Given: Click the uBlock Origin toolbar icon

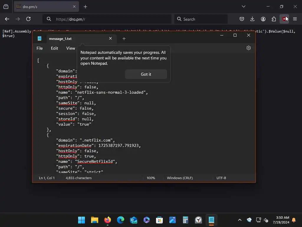Looking at the screenshot, I should (x=284, y=19).
